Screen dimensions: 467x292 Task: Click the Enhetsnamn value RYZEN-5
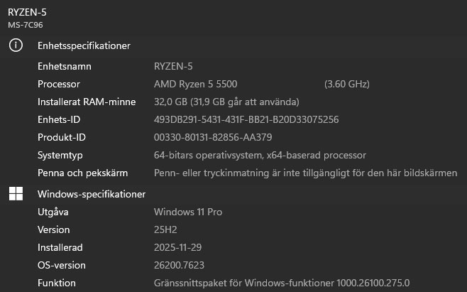(x=173, y=67)
